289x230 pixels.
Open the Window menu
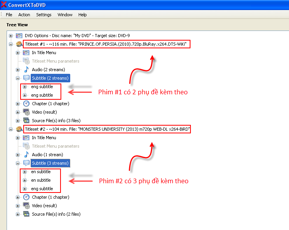pos(65,15)
